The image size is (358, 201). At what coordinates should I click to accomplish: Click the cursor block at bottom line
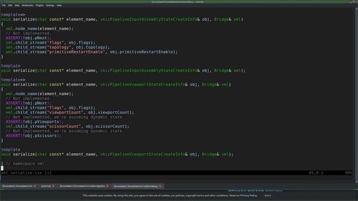[2, 168]
